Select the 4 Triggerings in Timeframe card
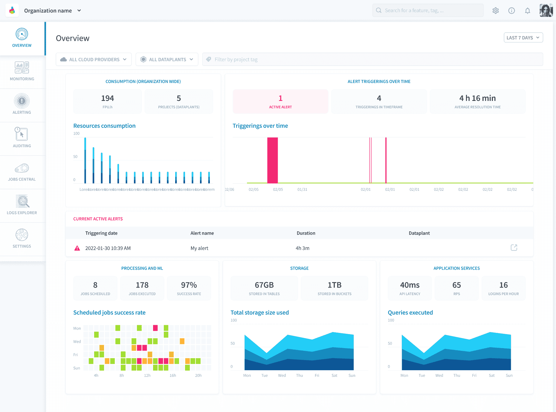Screen dimensions: 556x412 pyautogui.click(x=379, y=102)
